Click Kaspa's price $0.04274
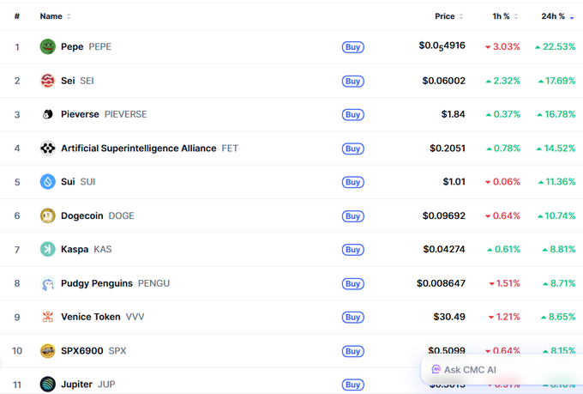This screenshot has height=394, width=583. tap(444, 249)
